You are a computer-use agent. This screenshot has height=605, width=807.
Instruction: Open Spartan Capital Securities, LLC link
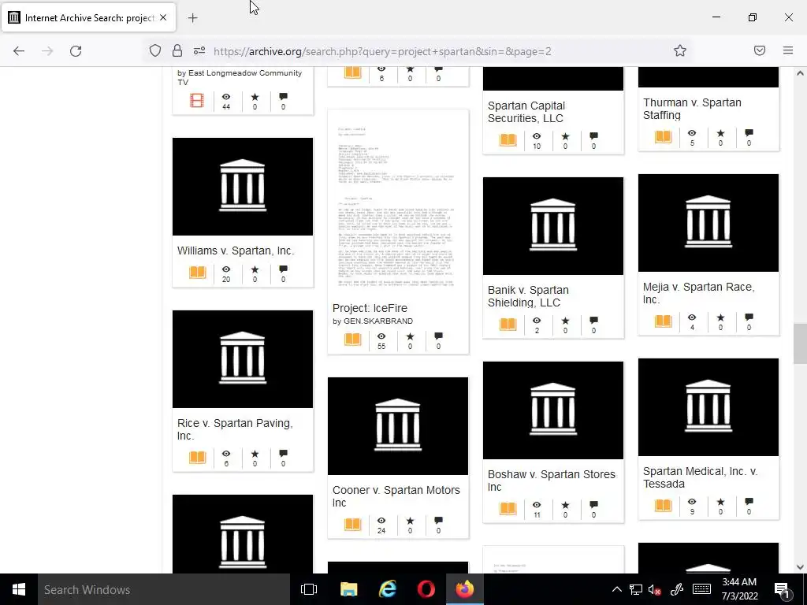tap(526, 112)
